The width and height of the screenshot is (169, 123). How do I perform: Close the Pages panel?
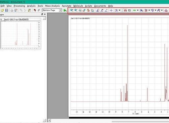tap(45, 14)
